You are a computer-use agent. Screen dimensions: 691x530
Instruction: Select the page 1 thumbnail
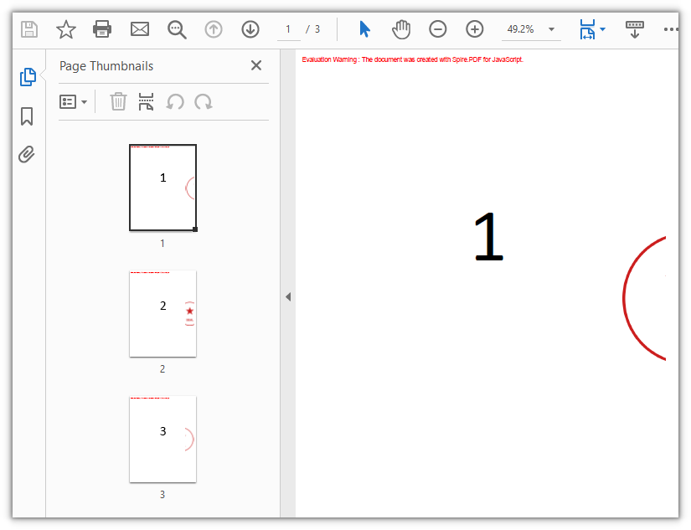tap(163, 188)
